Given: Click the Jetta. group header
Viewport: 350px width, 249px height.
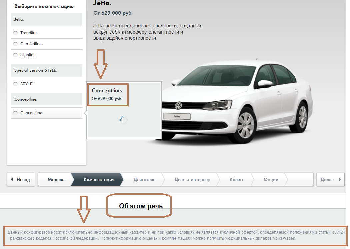Looking at the screenshot, I should pos(46,19).
